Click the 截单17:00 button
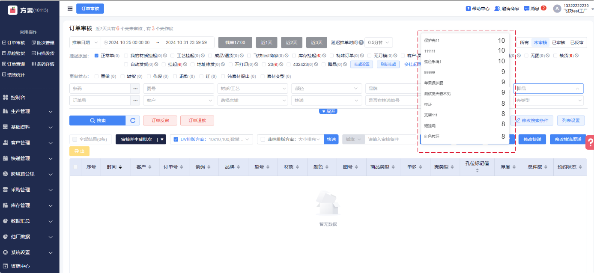Image resolution: width=594 pixels, height=273 pixels. 235,42
